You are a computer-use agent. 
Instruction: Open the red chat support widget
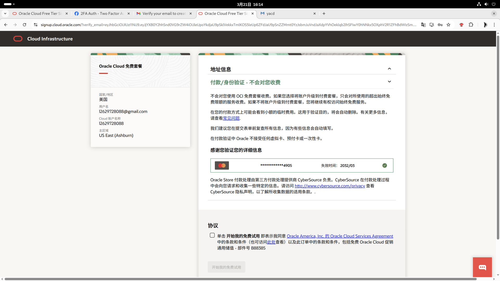tap(482, 267)
